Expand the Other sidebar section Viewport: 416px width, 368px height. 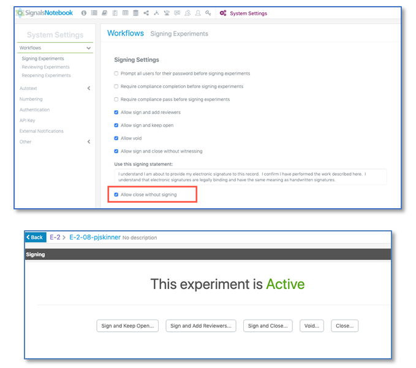coord(89,142)
